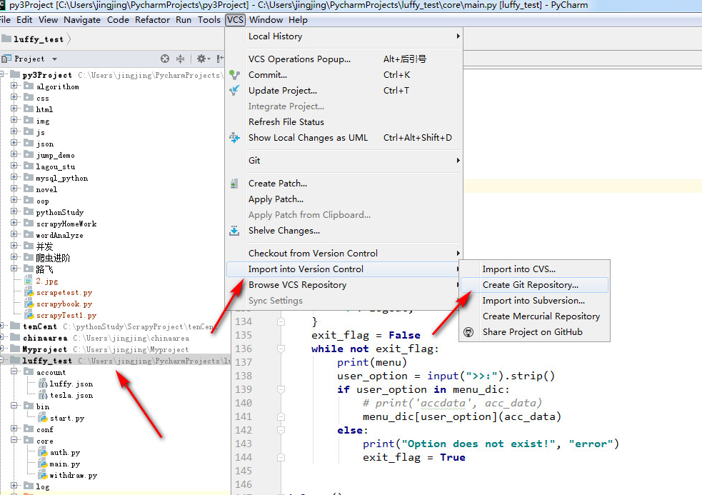Expand the json folder node
The image size is (702, 495).
[x=14, y=143]
